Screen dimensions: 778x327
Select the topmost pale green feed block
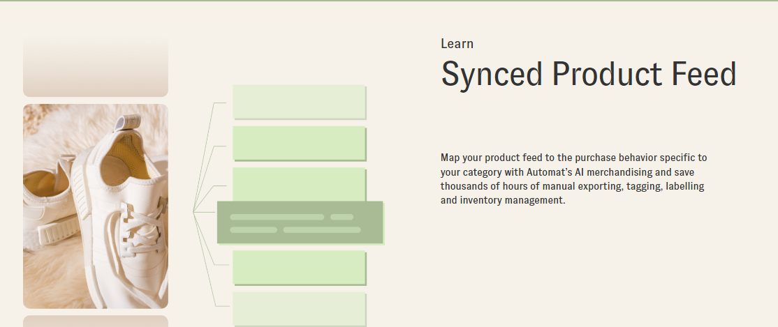[x=299, y=102]
